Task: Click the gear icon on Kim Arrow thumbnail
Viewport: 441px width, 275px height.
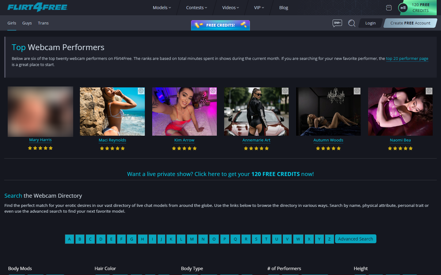Action: (x=213, y=91)
